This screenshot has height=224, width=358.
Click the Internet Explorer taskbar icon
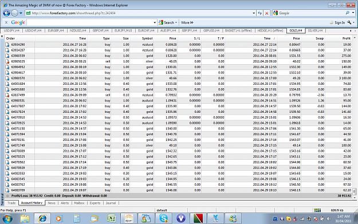click(42, 218)
